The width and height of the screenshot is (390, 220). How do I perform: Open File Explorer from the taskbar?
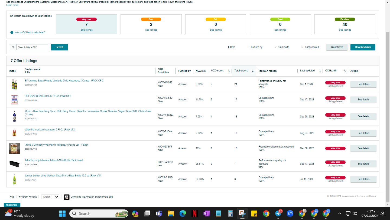pos(171,214)
